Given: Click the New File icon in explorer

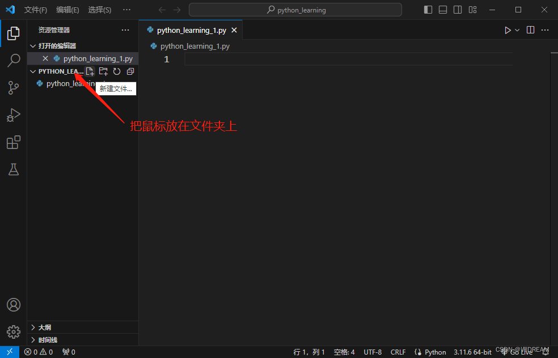Looking at the screenshot, I should (90, 71).
